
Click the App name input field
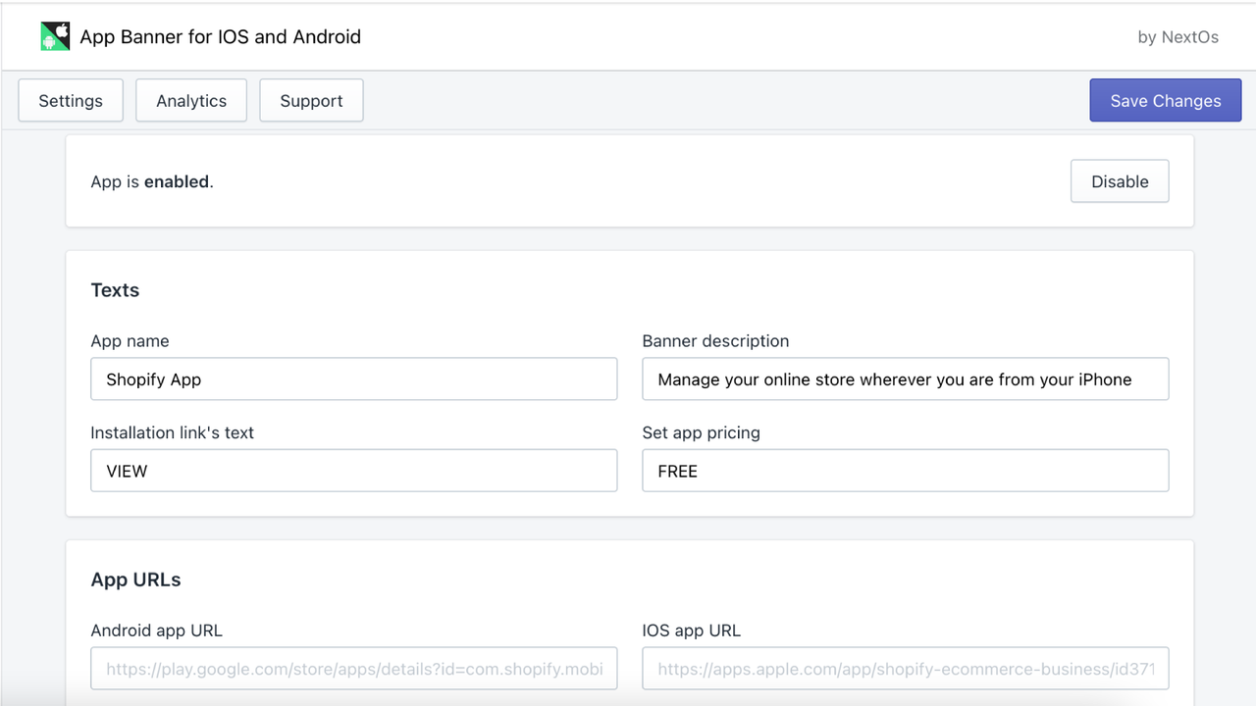[x=353, y=378]
